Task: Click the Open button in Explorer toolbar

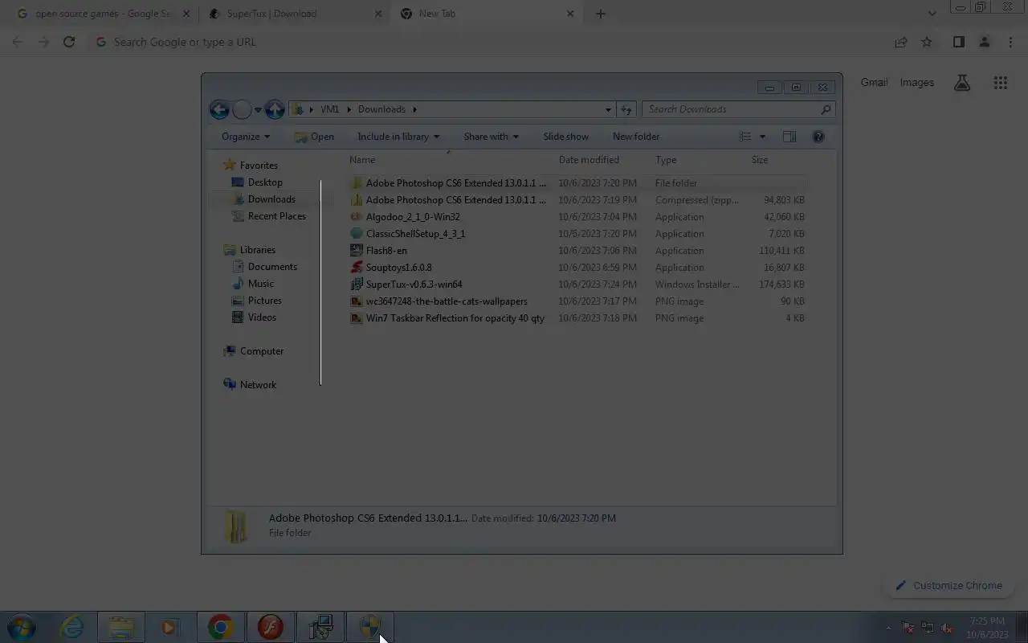Action: pyautogui.click(x=314, y=137)
